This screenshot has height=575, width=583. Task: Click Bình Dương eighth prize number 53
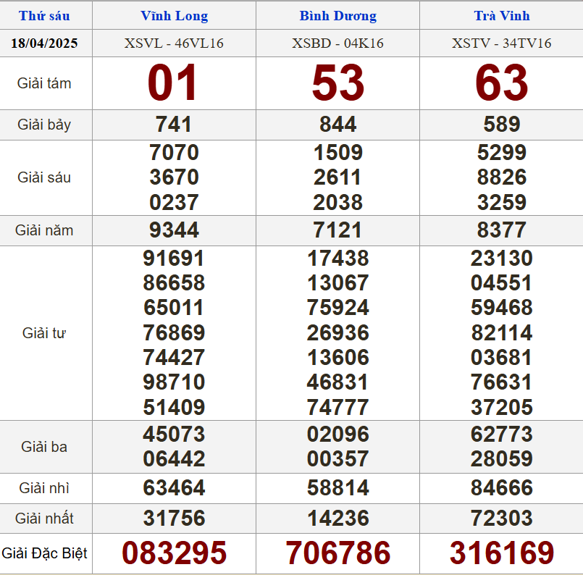point(337,83)
